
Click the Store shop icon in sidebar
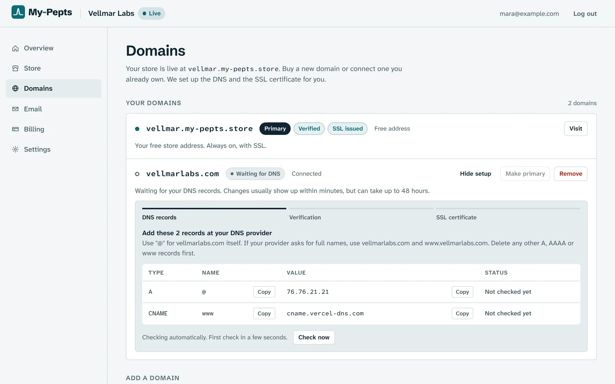pos(15,68)
